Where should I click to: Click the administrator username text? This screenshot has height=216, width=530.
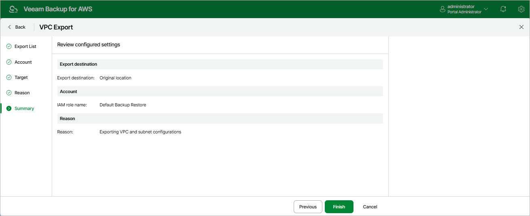(461, 6)
